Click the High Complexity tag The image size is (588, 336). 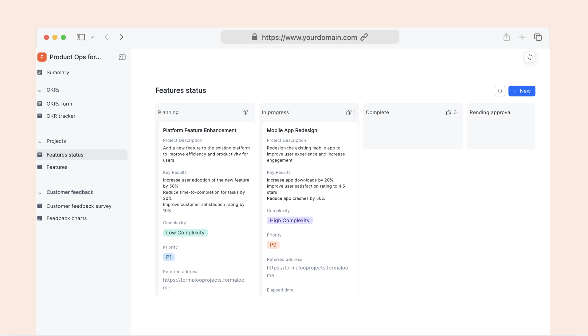[x=290, y=221]
